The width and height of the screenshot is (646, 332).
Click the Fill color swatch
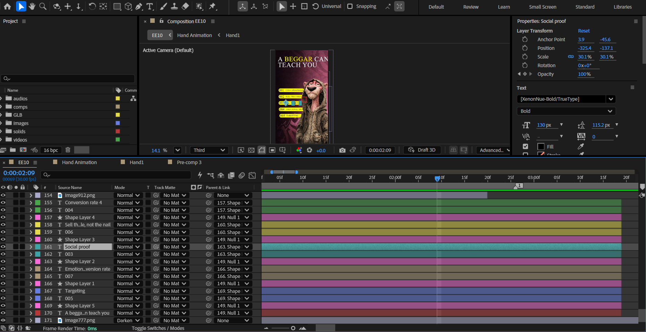[541, 146]
